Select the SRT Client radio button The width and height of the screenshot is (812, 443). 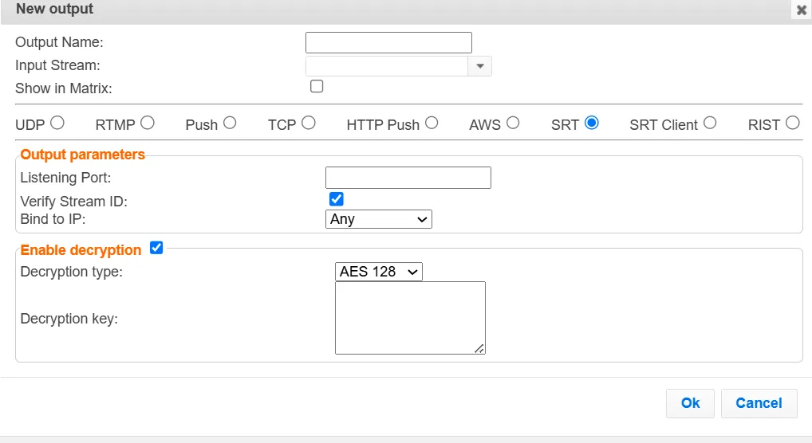pyautogui.click(x=710, y=123)
